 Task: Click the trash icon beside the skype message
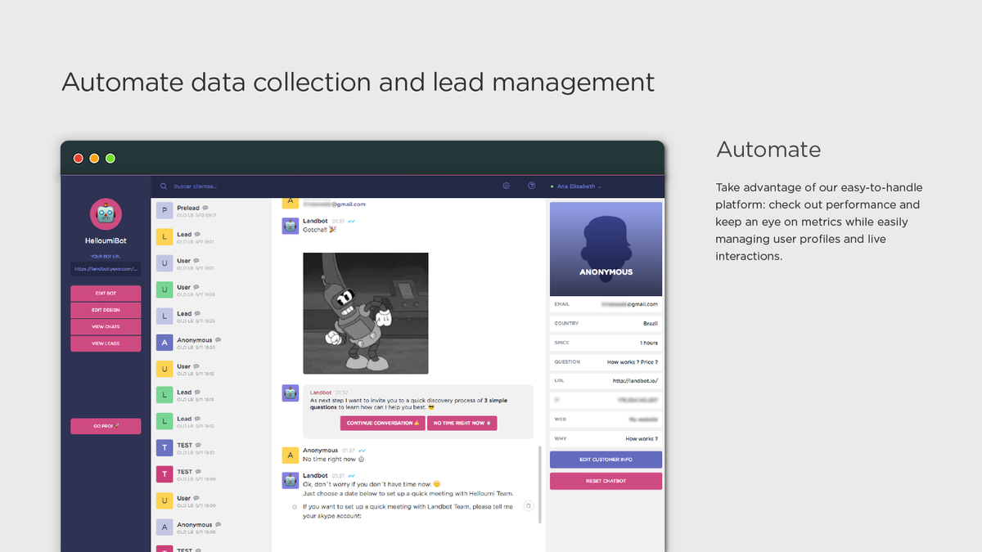529,506
